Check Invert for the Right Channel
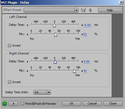Image resolution: width=125 pixels, height=109 pixels. pyautogui.click(x=10, y=82)
